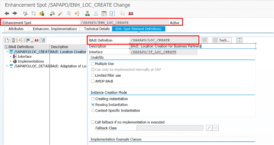Screen dimensions: 274x145
Task: Click glasses icon beside Fallback Class
Action: click(x=215, y=128)
